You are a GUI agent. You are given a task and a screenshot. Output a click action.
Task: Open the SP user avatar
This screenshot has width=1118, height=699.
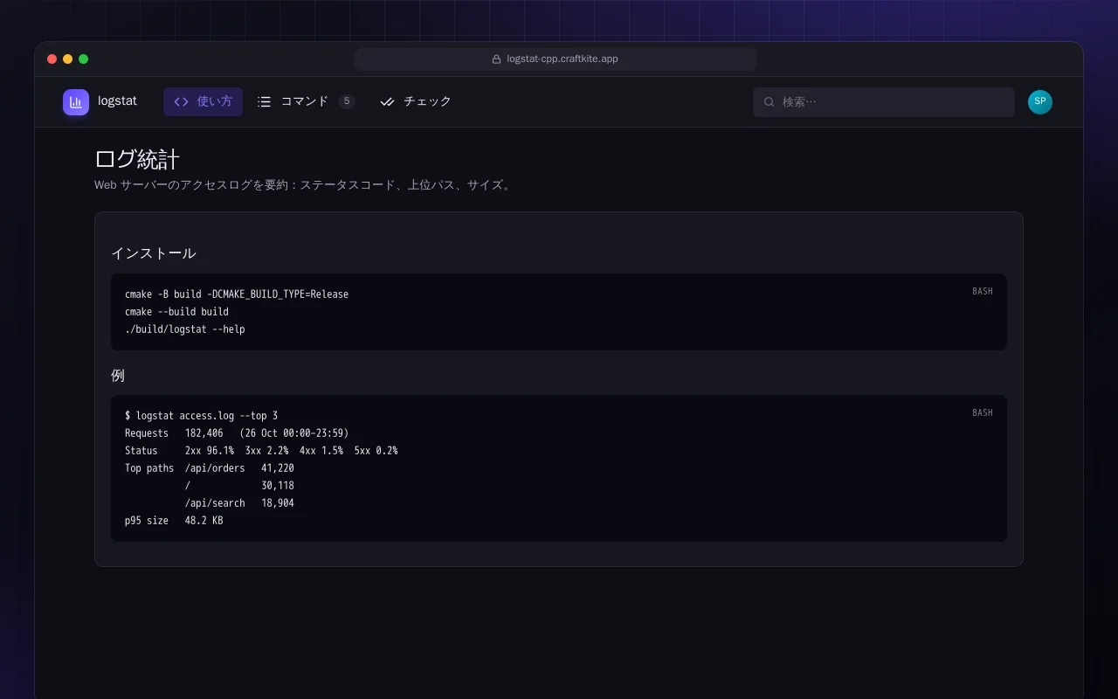pos(1040,102)
